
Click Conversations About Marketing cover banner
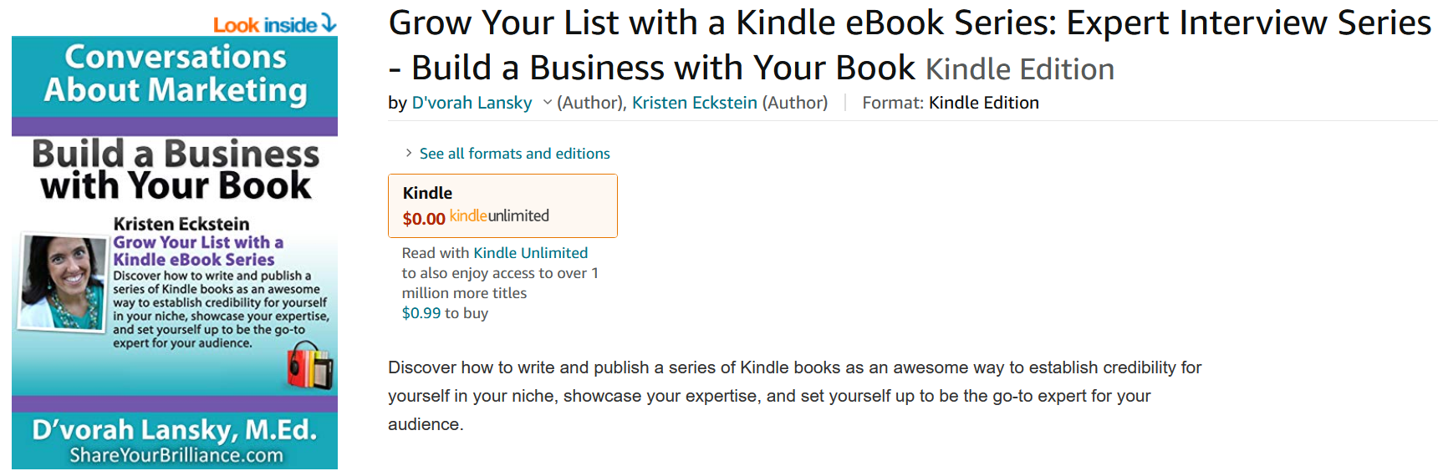pyautogui.click(x=175, y=73)
